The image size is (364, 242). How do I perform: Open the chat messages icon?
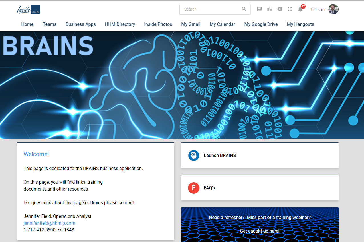[x=259, y=9]
